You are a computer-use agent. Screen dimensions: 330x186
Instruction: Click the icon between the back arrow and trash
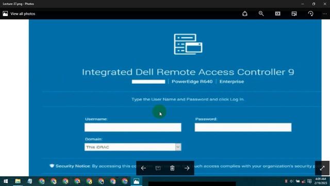click(x=158, y=168)
